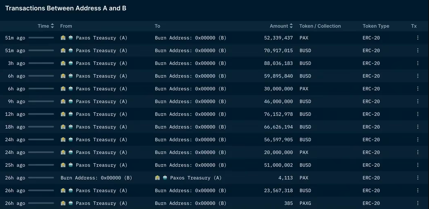This screenshot has height=209, width=429.
Task: Click Burn Address in the From column
Action: click(x=96, y=178)
